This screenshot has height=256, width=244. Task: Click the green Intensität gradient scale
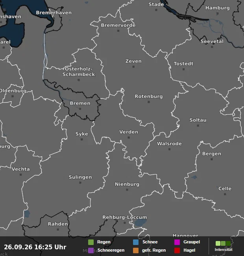(x=223, y=243)
